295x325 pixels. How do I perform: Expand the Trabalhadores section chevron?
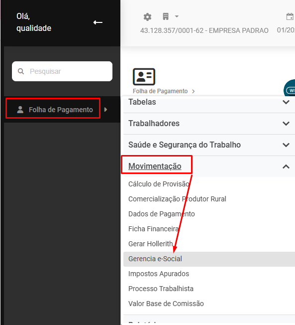point(286,124)
